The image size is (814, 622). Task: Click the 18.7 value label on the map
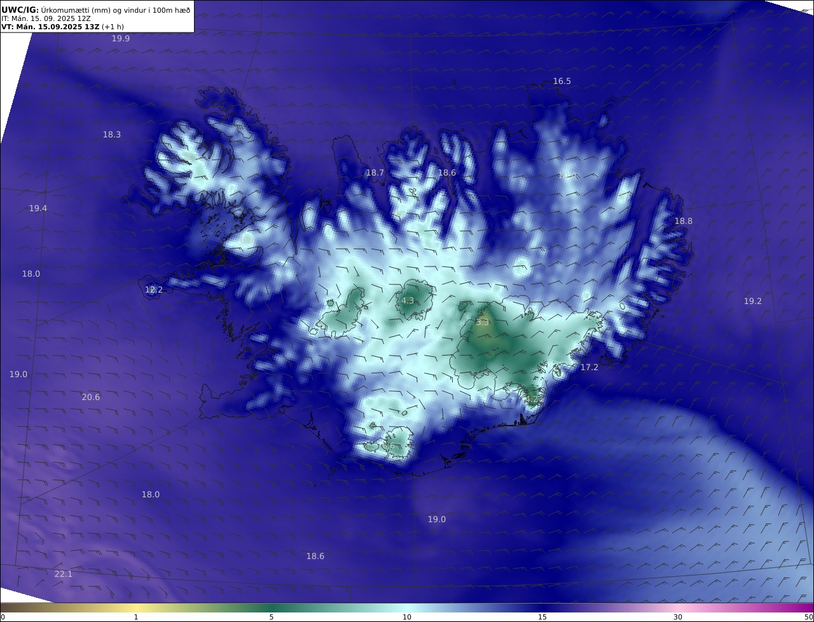pos(375,173)
